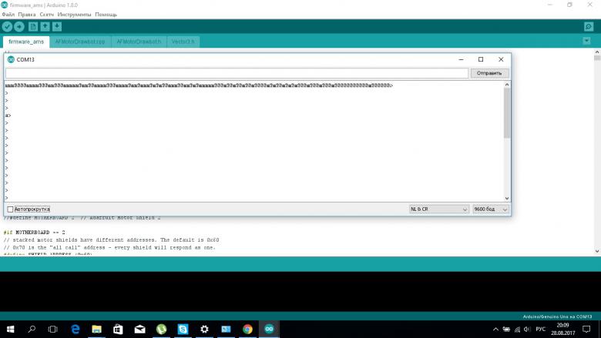Open Mail app from taskbar

[140, 330]
